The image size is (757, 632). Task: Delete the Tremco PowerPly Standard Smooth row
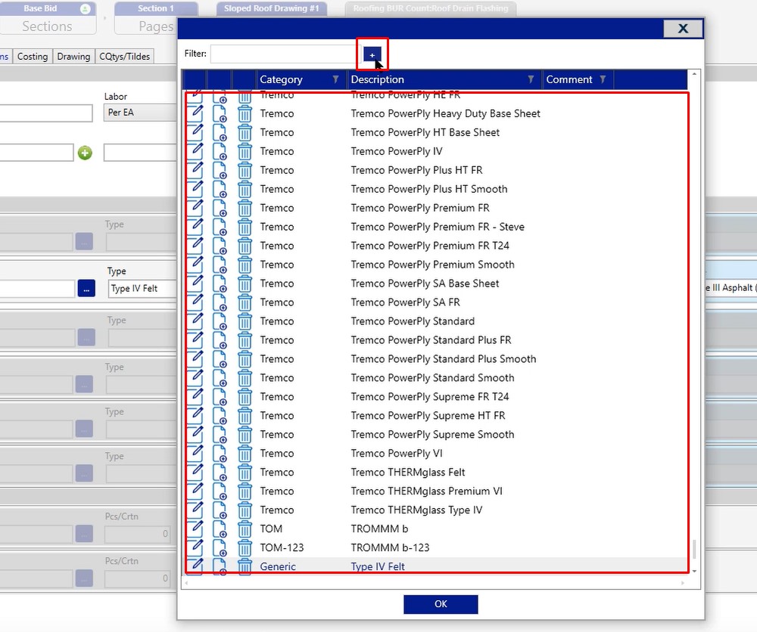tap(245, 378)
